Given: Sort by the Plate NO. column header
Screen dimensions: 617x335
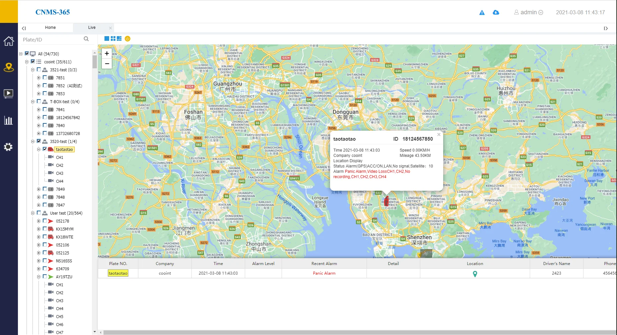Looking at the screenshot, I should [x=118, y=264].
